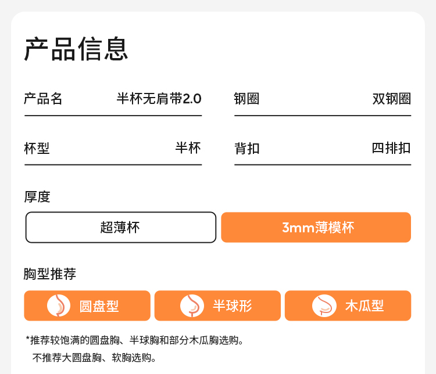Click the 半球形 label text
Screen dimensions: 436x374
click(x=233, y=306)
